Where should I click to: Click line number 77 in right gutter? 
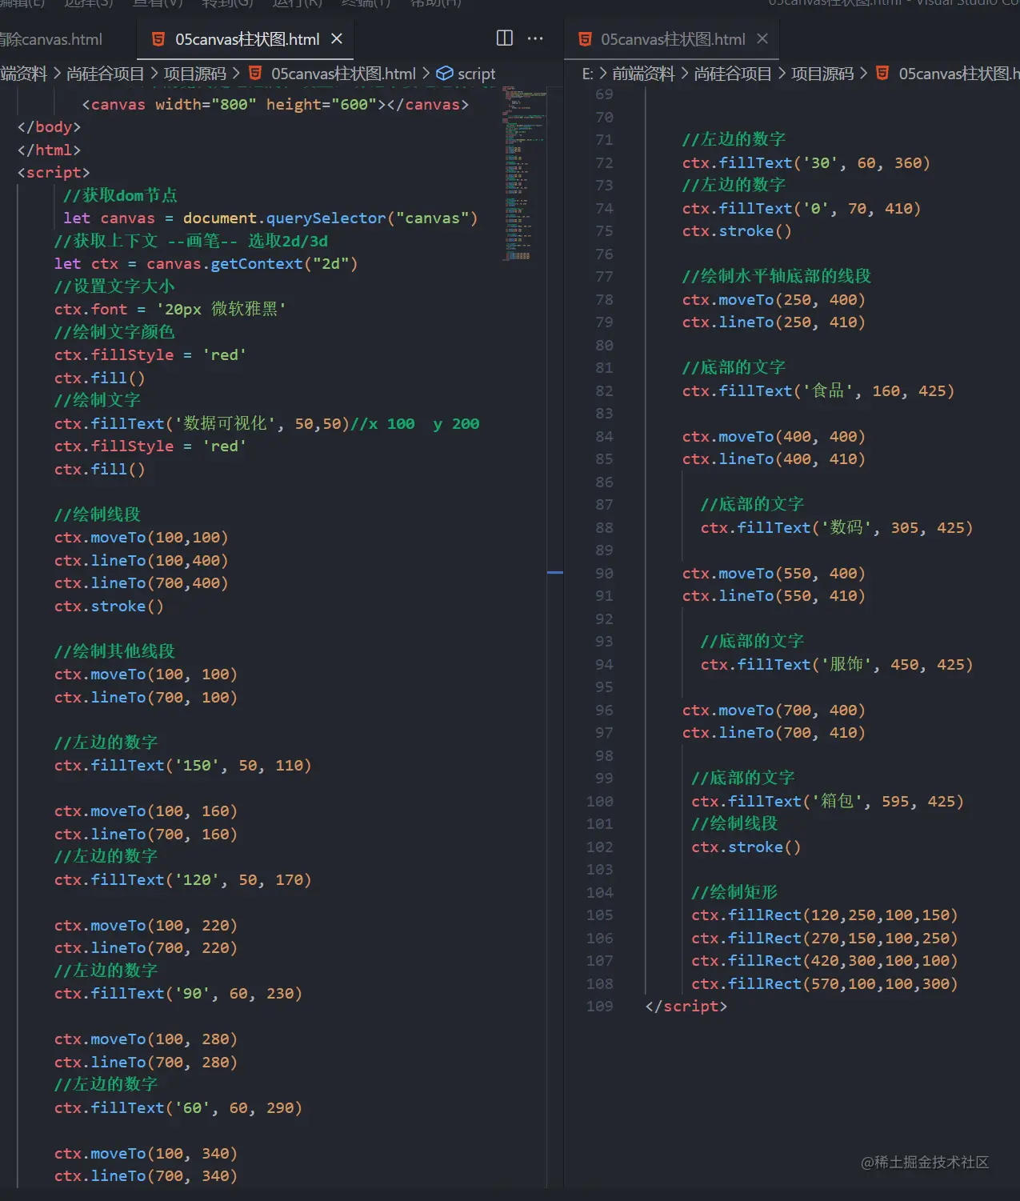point(605,276)
